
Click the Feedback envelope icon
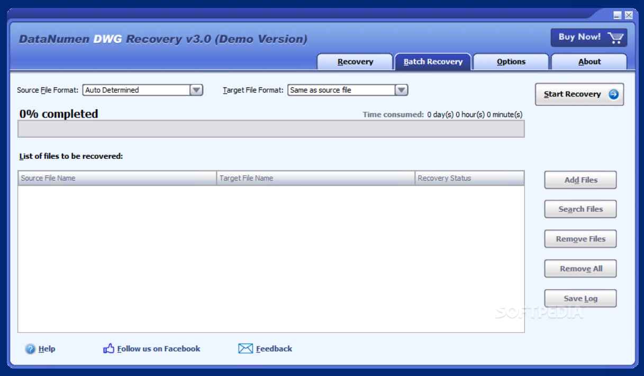point(245,348)
